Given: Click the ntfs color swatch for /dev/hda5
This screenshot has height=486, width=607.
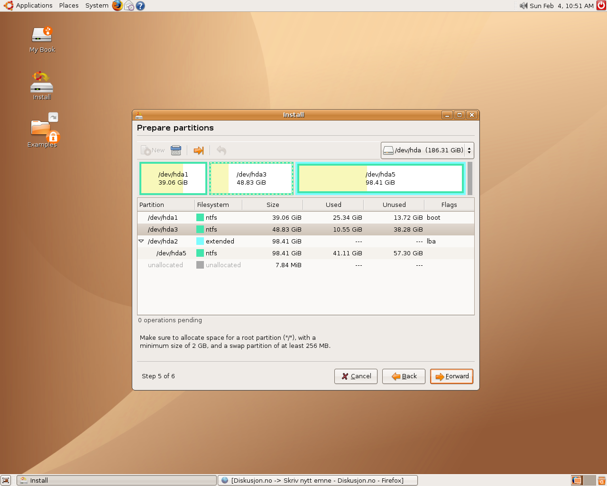Looking at the screenshot, I should click(200, 253).
